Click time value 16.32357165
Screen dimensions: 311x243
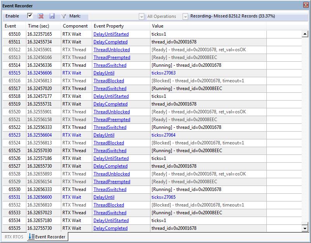(x=40, y=34)
